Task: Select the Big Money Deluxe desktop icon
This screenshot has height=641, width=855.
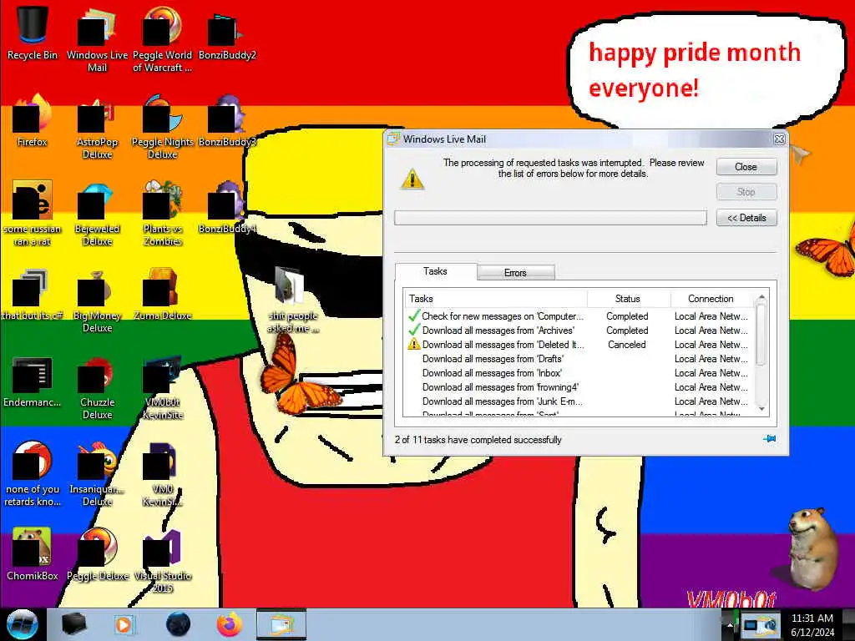Action: click(97, 300)
